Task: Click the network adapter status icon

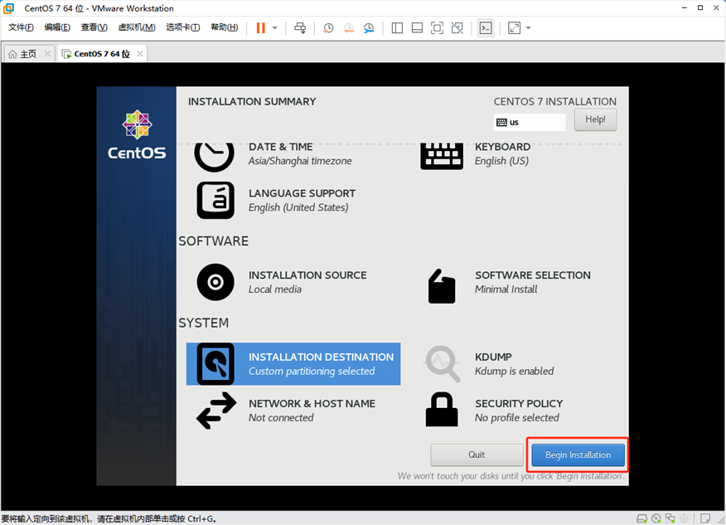Action: tap(670, 518)
